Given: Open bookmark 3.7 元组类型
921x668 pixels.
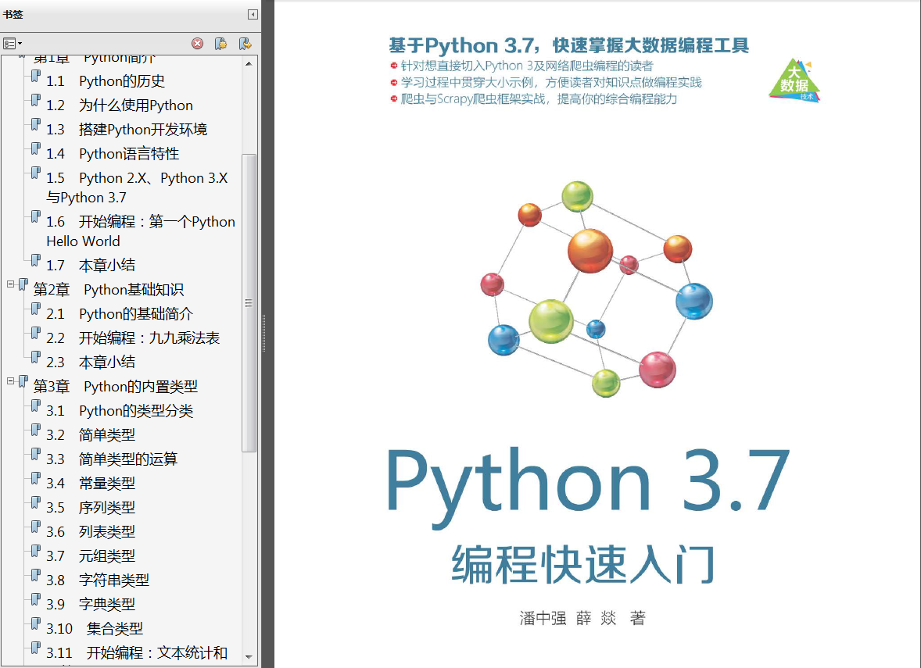Looking at the screenshot, I should click(91, 555).
